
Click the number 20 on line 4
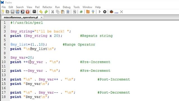coord(56,36)
